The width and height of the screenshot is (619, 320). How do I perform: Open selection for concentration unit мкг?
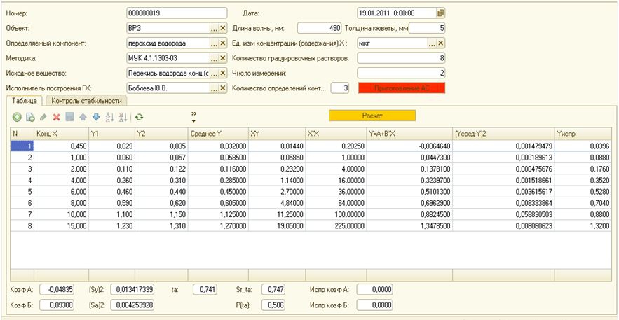(x=433, y=43)
